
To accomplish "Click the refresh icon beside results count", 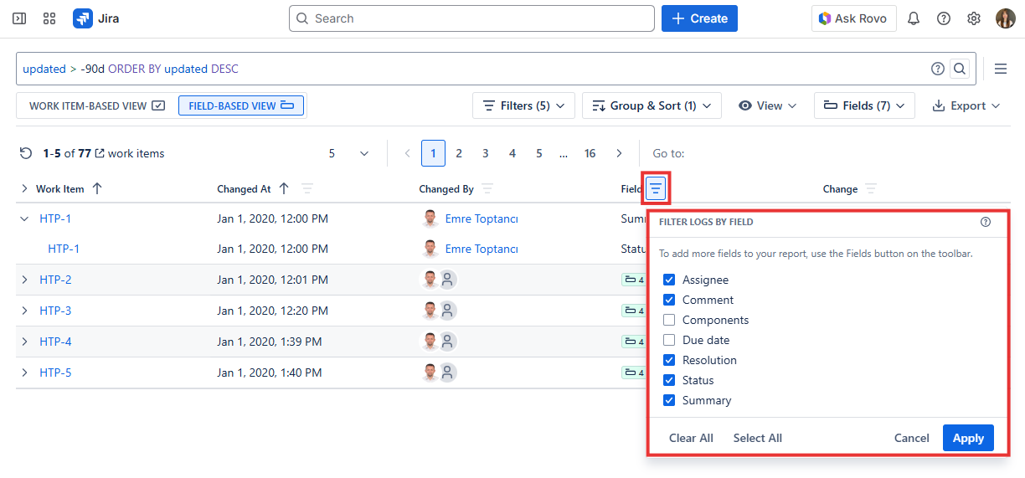I will click(x=26, y=153).
